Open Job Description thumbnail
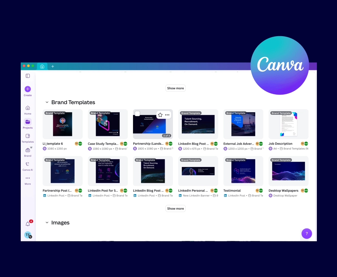The width and height of the screenshot is (337, 277). tap(288, 124)
